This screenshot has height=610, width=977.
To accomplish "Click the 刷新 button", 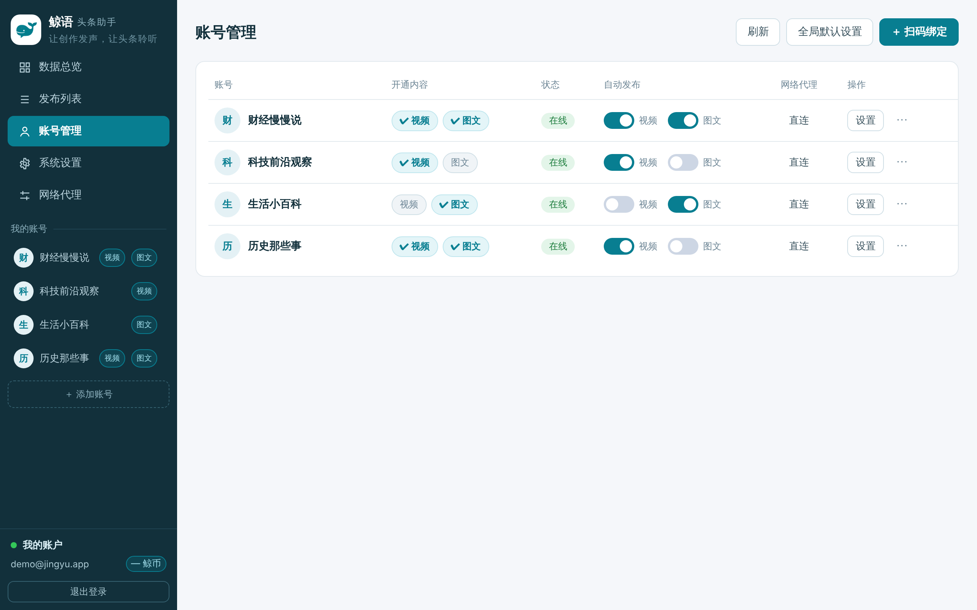I will click(x=758, y=32).
